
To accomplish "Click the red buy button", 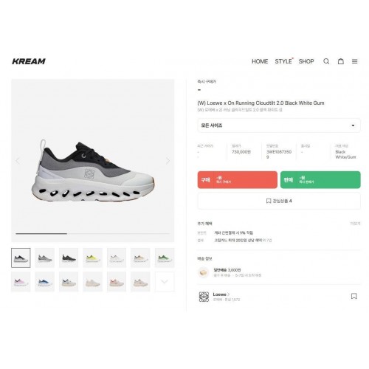I will tap(238, 180).
